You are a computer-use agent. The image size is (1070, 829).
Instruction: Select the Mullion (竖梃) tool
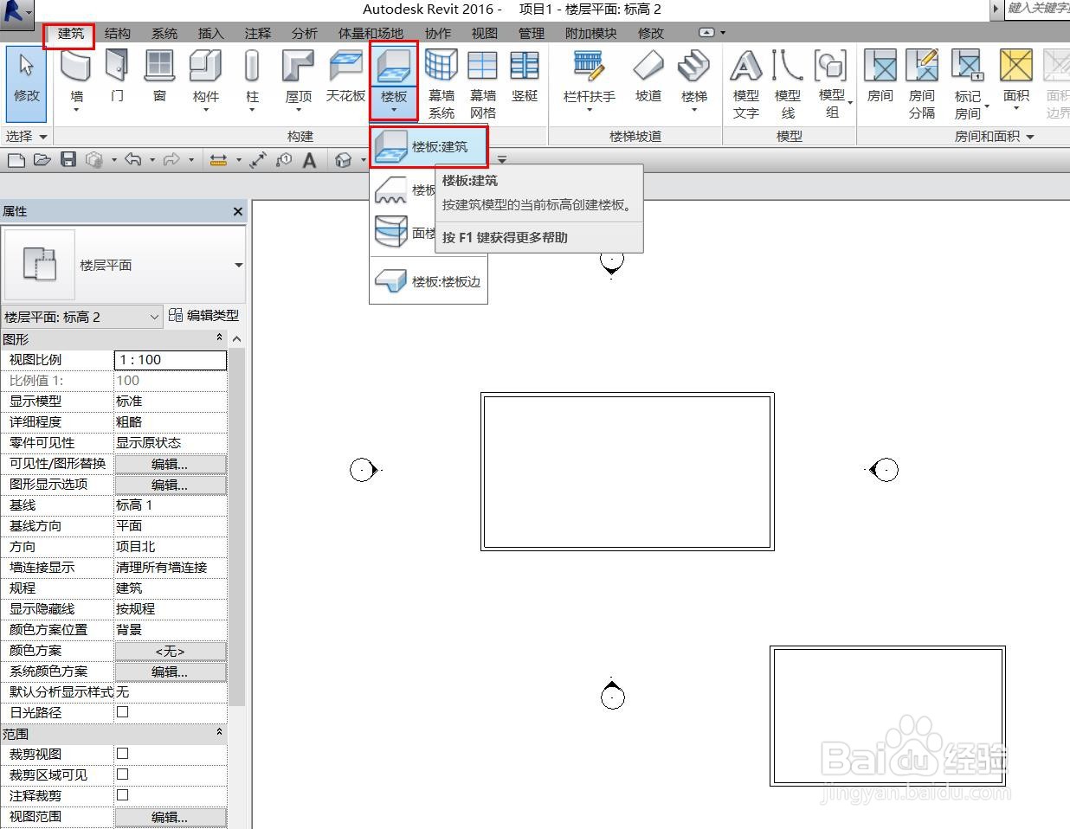click(525, 76)
